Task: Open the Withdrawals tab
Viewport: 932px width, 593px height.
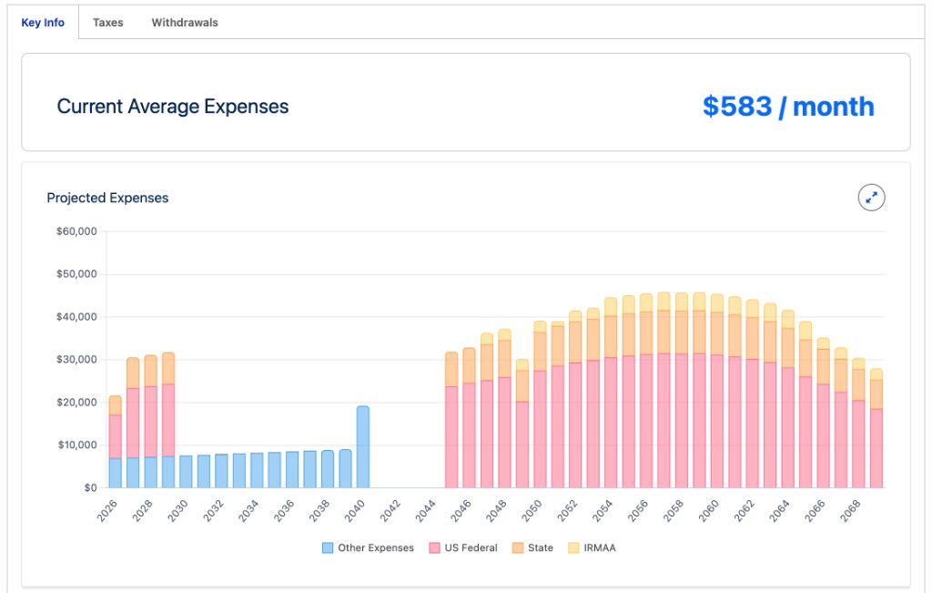Action: click(x=185, y=23)
